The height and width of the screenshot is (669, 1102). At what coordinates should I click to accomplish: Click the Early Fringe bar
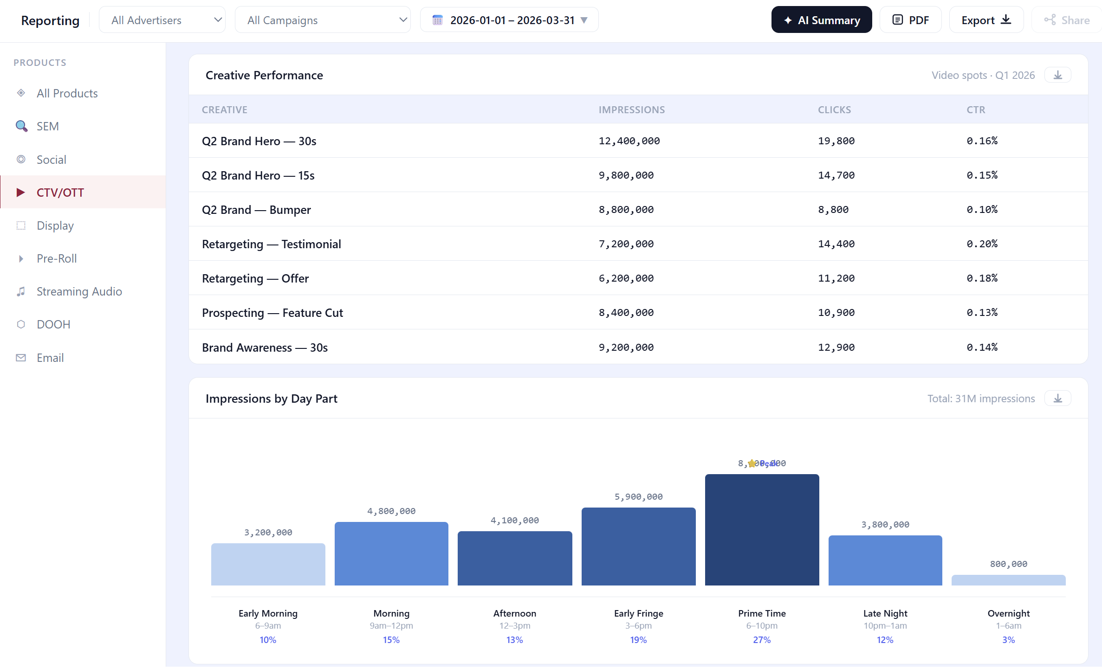pos(638,547)
